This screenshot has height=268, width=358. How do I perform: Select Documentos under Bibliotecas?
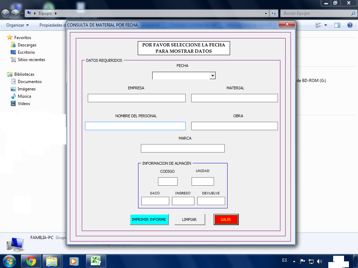click(x=29, y=82)
